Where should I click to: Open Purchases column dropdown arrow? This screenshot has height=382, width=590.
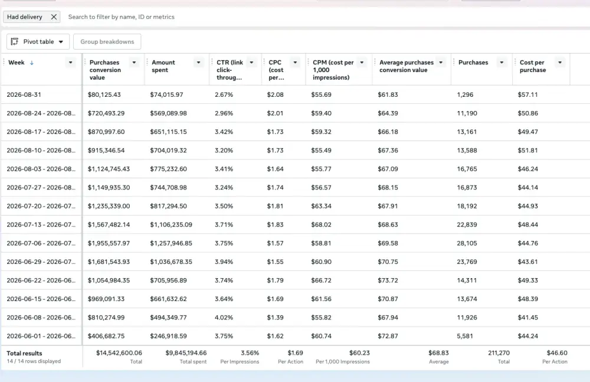pyautogui.click(x=501, y=63)
